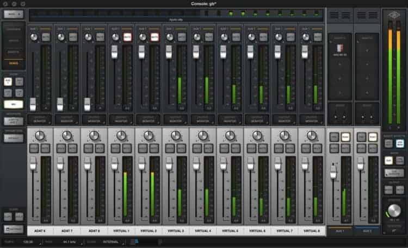Click the DEFAULT parameters button
408x248 pixels.
[13, 138]
